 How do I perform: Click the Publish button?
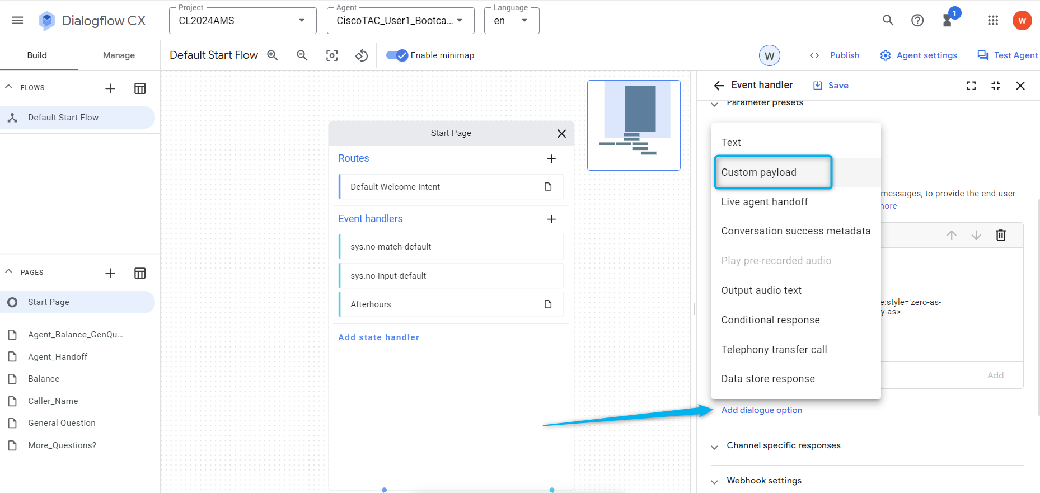pyautogui.click(x=834, y=55)
